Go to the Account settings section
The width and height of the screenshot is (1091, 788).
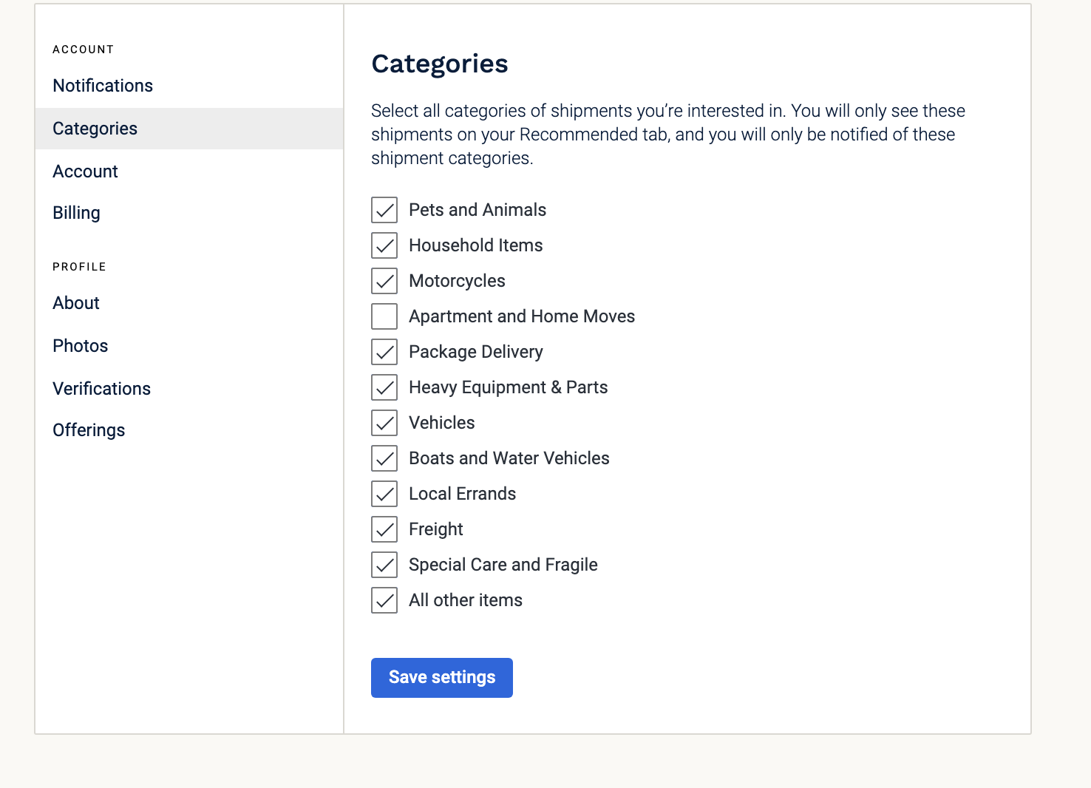(x=86, y=171)
